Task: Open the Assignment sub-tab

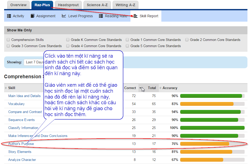Action: pos(43,16)
